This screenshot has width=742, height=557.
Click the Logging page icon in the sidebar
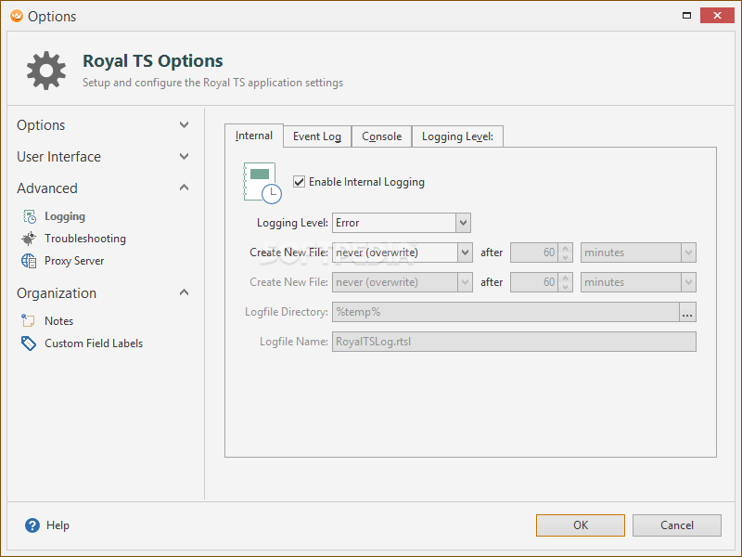[30, 216]
